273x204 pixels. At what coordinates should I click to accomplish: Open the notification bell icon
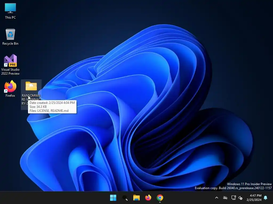[266, 198]
